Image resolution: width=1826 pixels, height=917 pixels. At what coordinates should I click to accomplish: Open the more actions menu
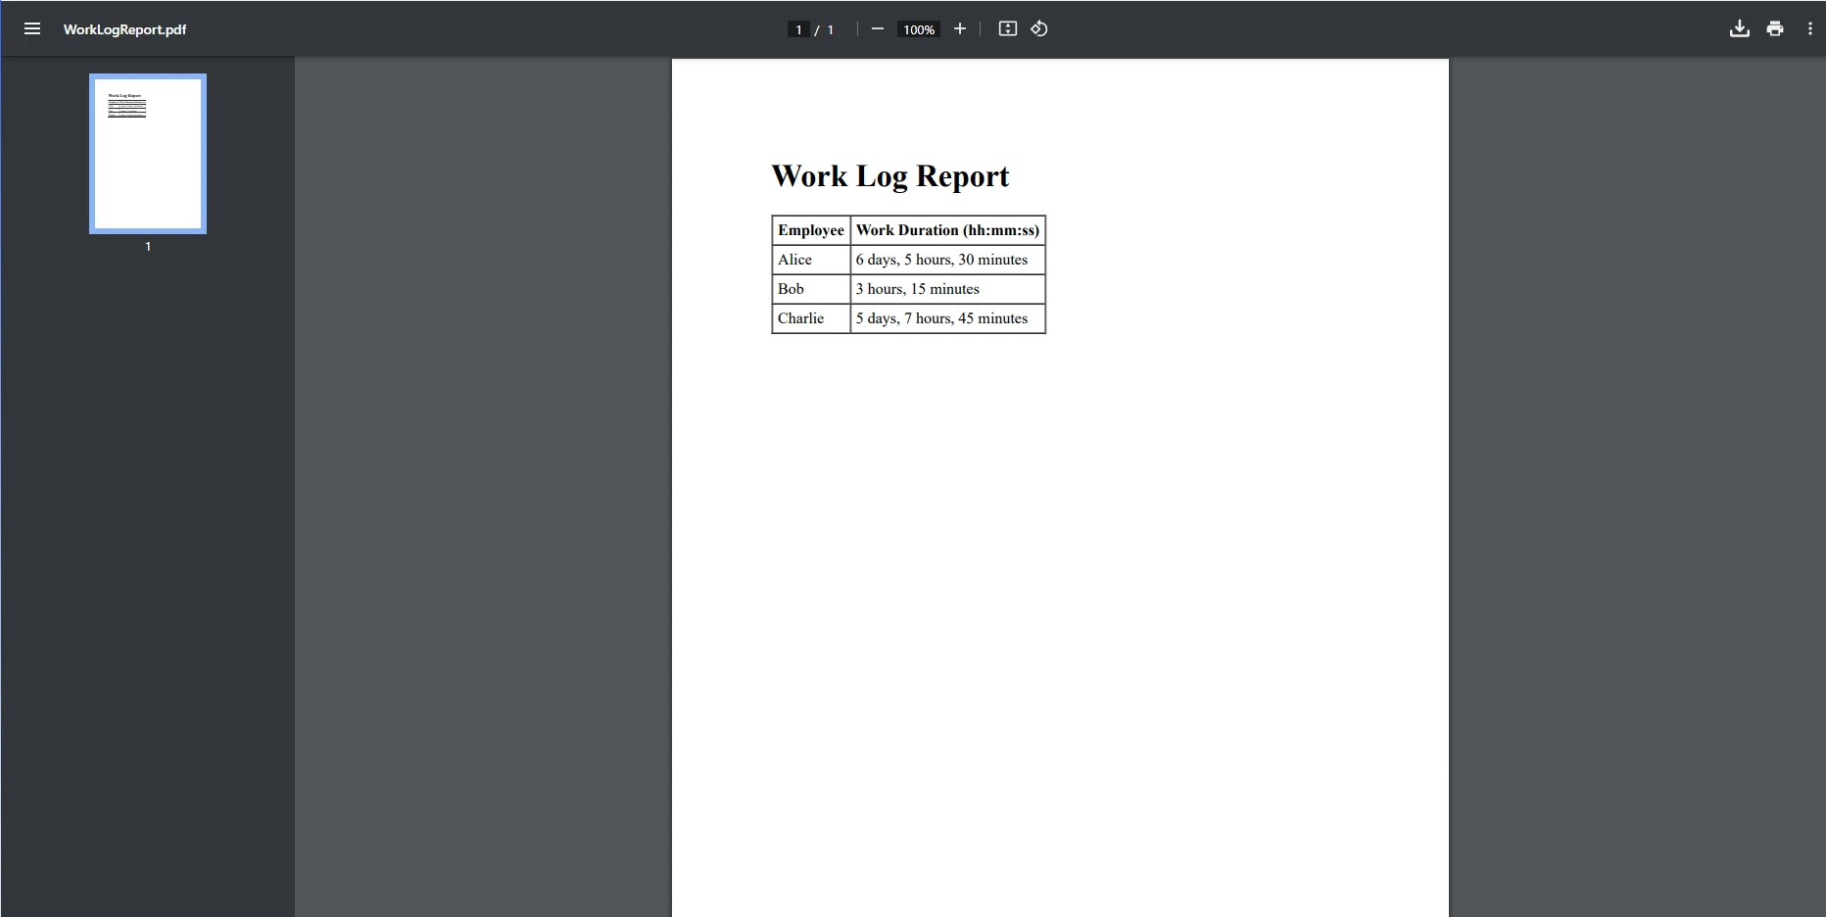1809,28
